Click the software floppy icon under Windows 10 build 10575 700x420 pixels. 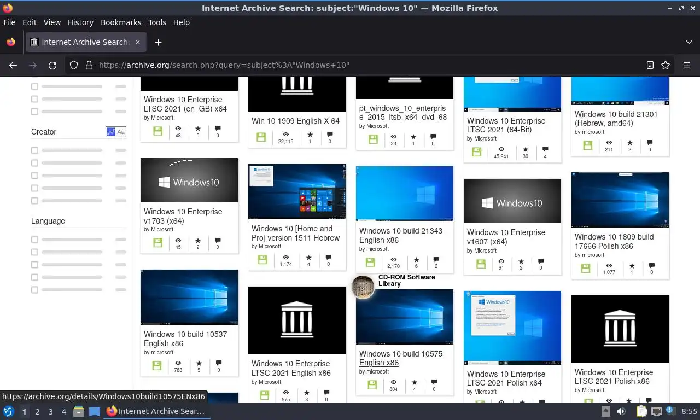372,385
